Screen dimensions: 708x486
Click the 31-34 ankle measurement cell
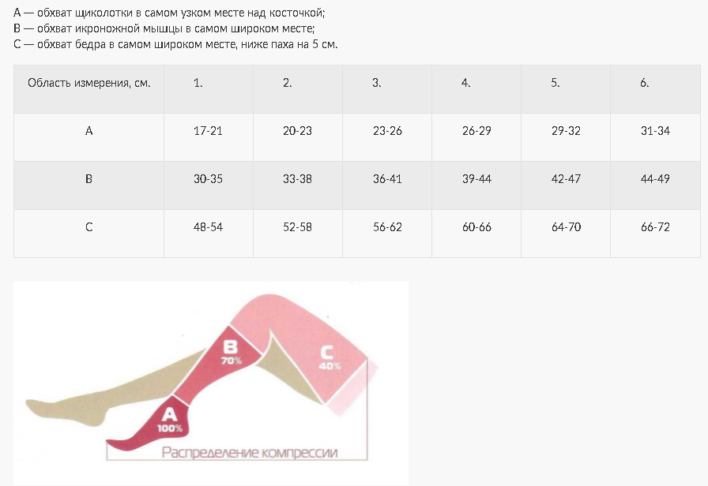655,131
